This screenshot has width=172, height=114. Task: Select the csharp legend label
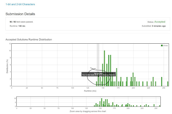pos(165,45)
